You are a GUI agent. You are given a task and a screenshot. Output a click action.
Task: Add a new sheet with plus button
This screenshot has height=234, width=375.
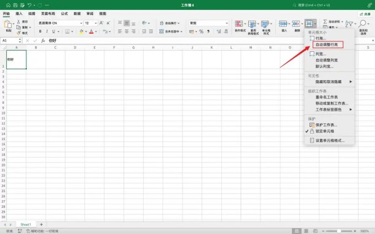[41, 225]
